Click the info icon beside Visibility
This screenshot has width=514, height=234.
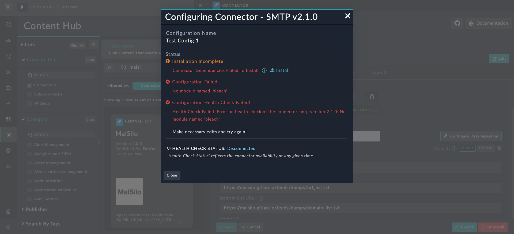pyautogui.click(x=454, y=148)
